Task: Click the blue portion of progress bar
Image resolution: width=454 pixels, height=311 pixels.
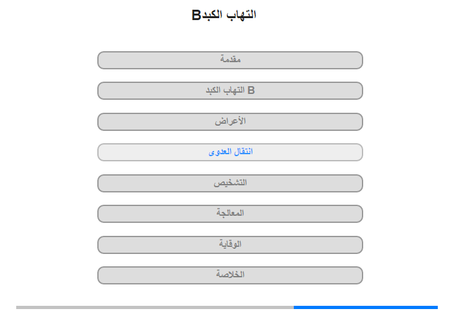Action: click(365, 307)
